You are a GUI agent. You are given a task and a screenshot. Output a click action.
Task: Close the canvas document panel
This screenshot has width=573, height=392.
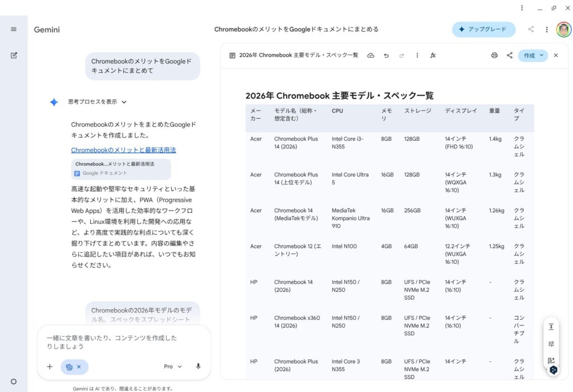[556, 55]
